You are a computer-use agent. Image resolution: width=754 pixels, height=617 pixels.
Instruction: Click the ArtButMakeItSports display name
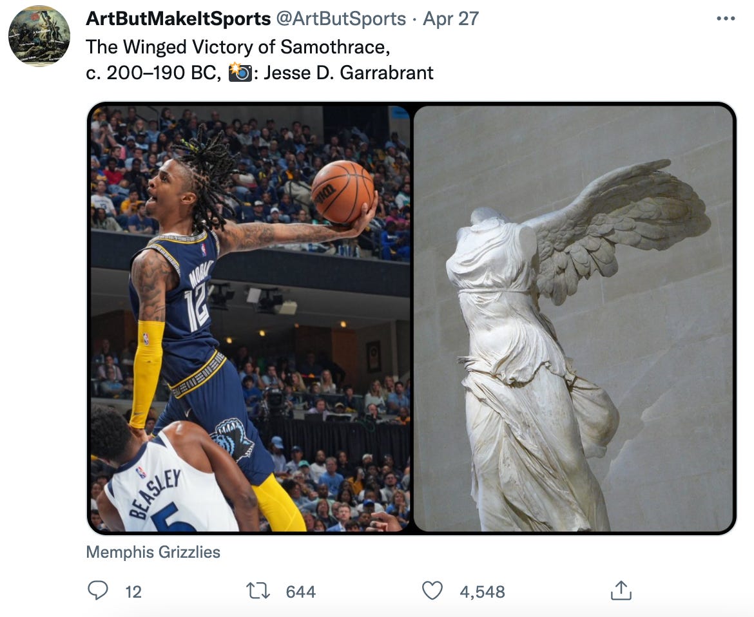pyautogui.click(x=179, y=19)
